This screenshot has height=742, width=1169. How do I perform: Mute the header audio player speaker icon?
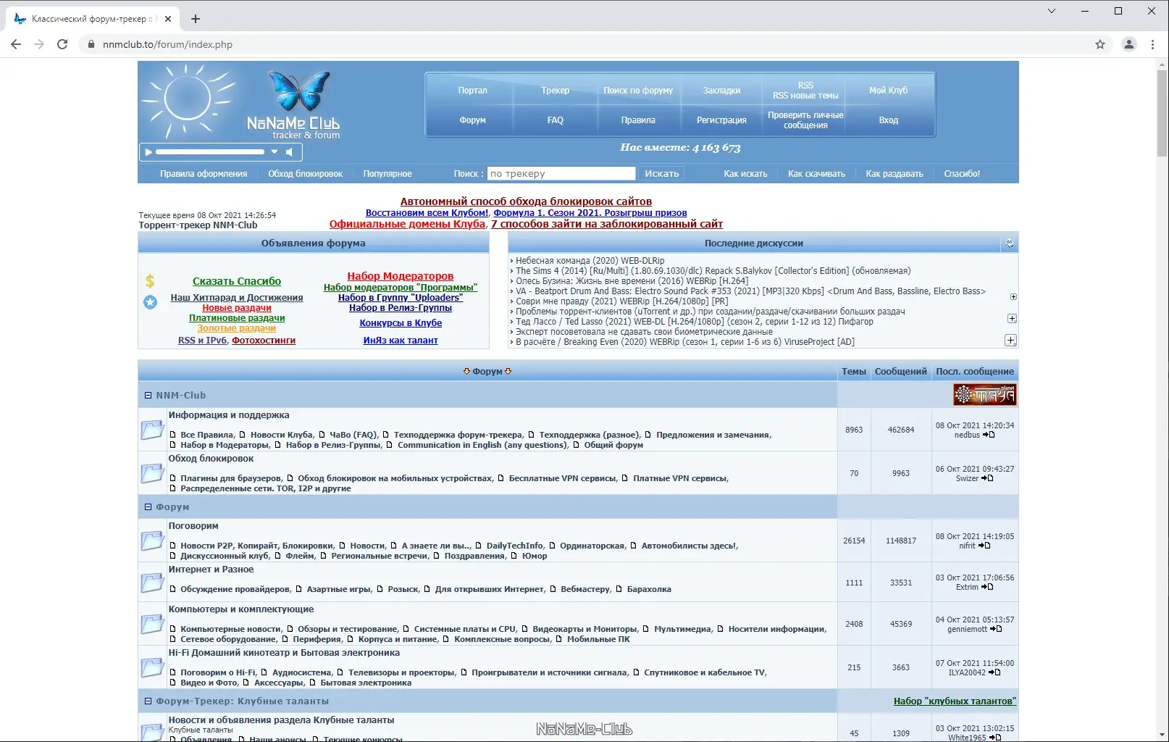[x=289, y=152]
